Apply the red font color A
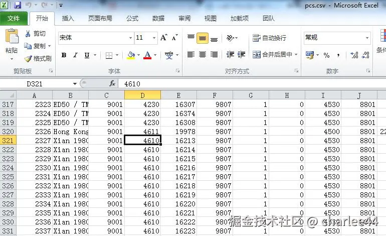 (x=147, y=55)
